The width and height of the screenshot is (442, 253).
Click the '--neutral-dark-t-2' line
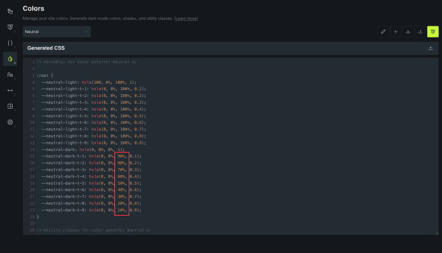click(92, 163)
